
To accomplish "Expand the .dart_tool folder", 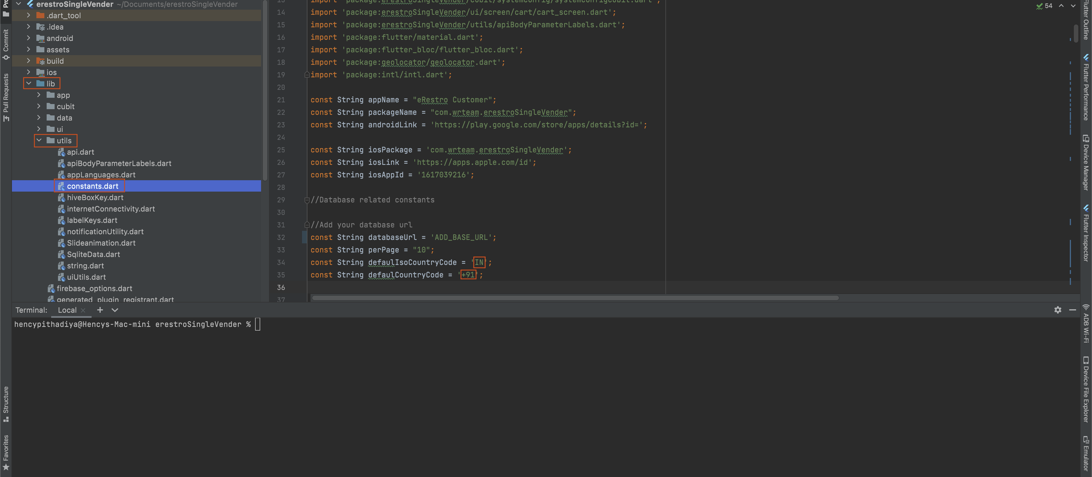I will (28, 15).
